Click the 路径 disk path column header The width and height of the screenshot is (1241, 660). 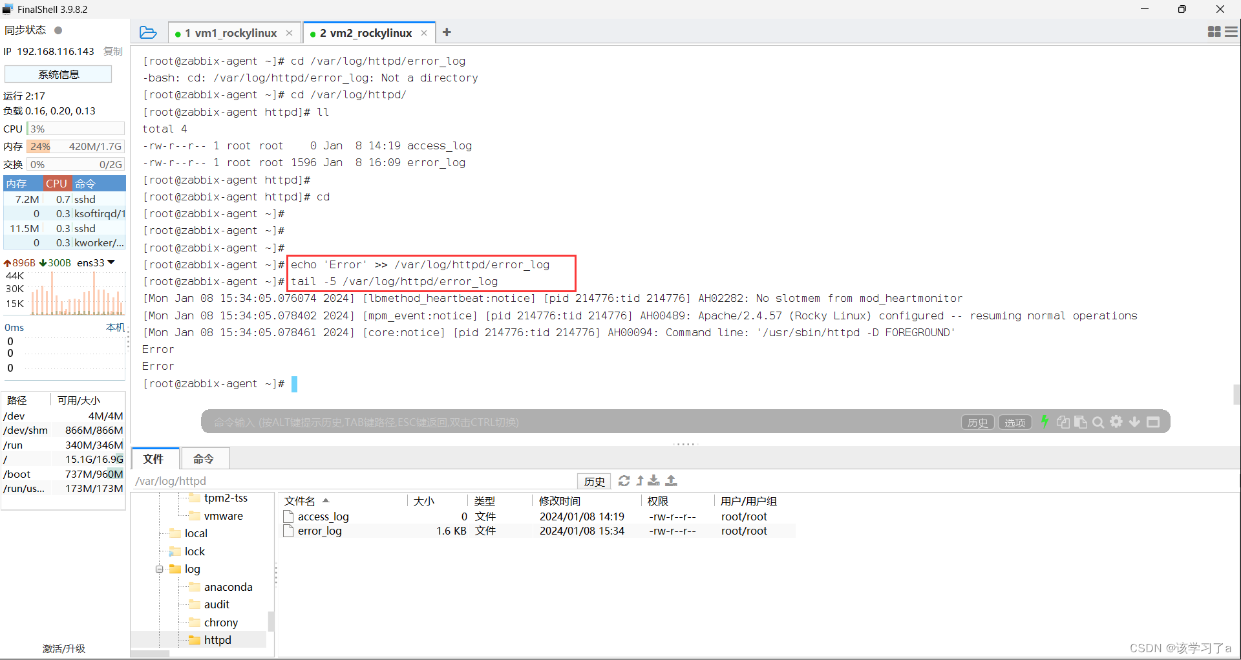click(17, 400)
